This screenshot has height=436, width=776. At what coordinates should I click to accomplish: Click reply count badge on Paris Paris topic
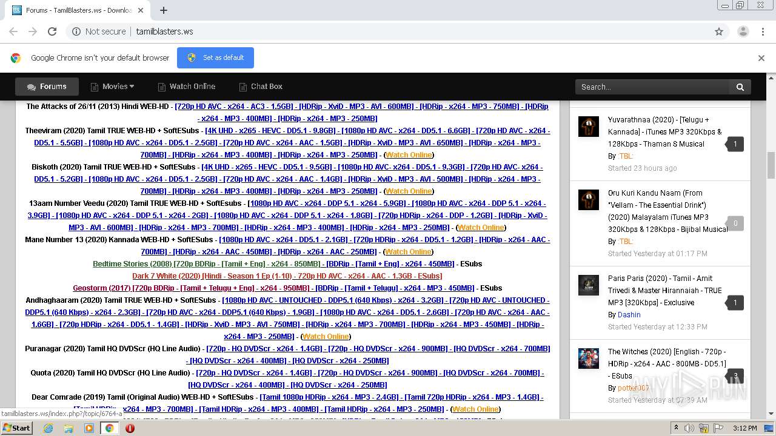tap(735, 303)
